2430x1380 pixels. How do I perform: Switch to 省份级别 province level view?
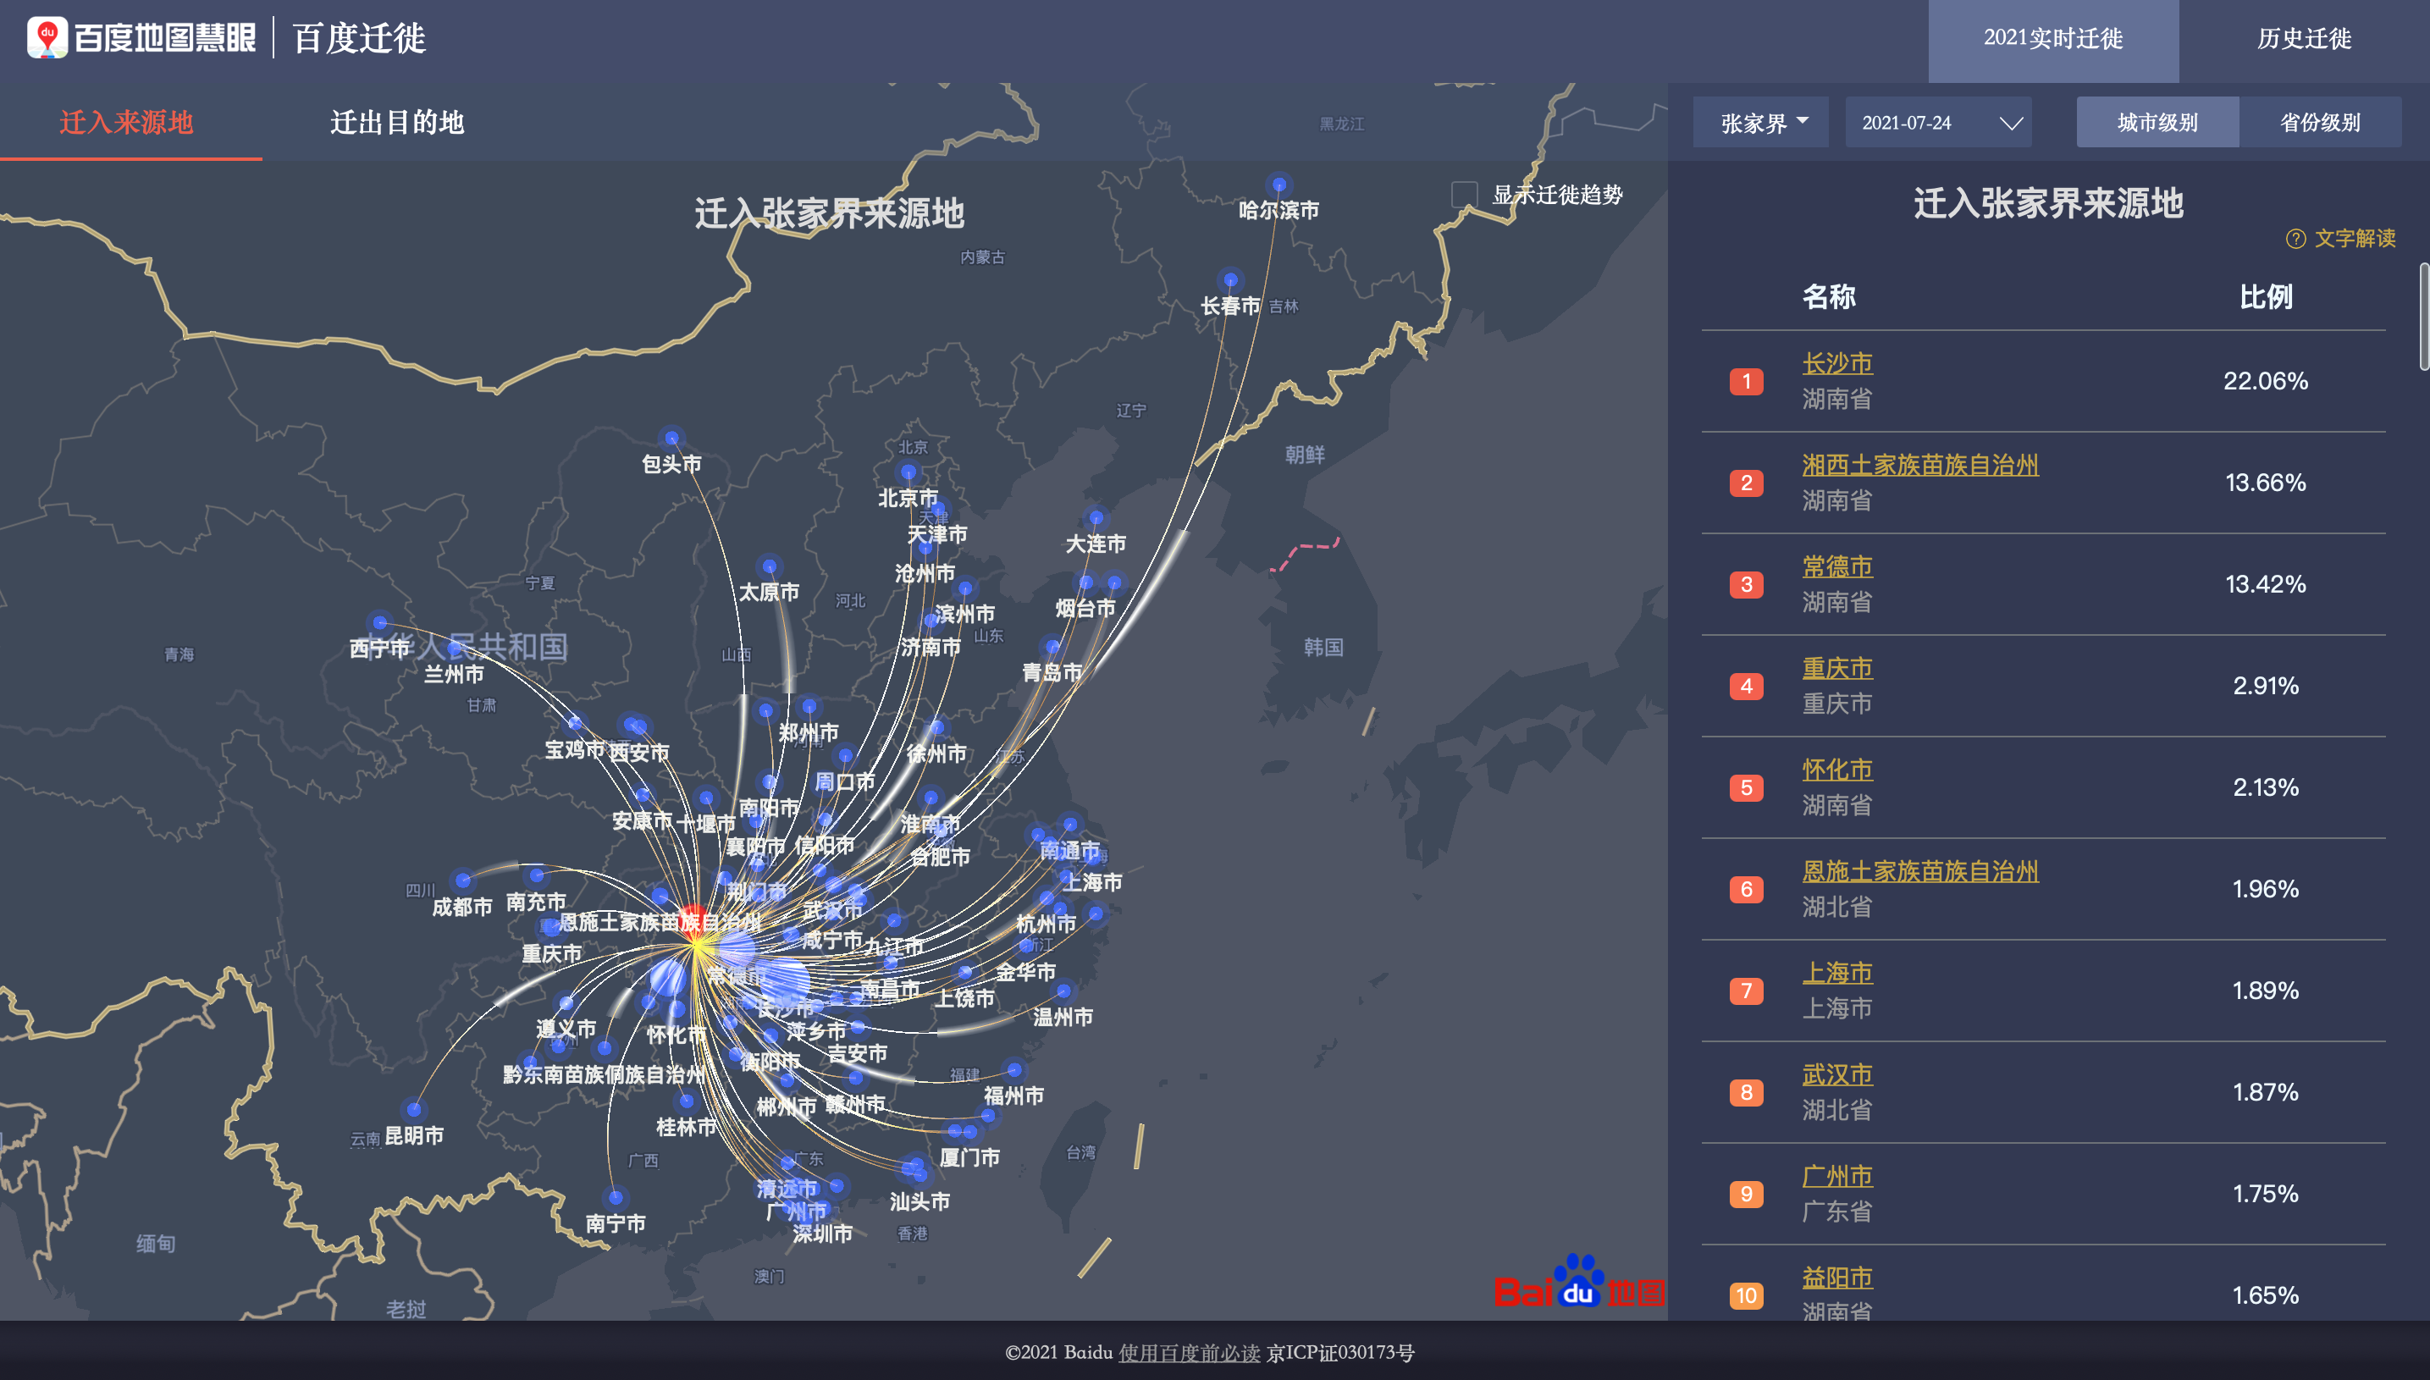pyautogui.click(x=2320, y=122)
